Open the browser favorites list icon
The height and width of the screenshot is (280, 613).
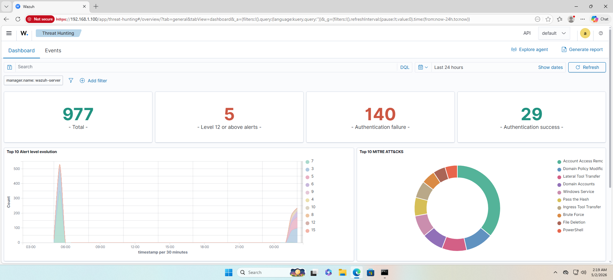coord(560,19)
